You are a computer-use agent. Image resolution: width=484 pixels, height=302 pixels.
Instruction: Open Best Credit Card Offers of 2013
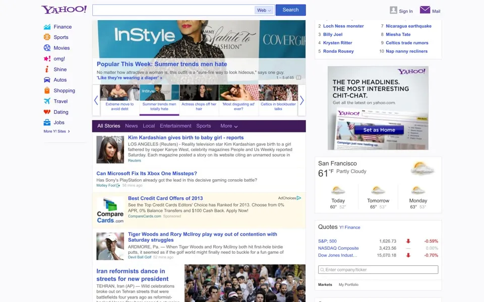165,198
